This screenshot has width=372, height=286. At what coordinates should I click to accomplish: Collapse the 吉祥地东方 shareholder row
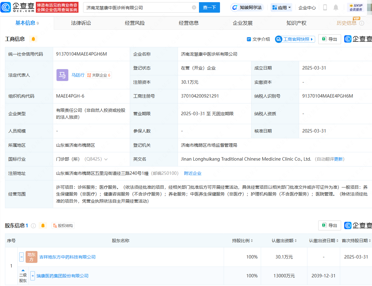pyautogui.click(x=22, y=257)
